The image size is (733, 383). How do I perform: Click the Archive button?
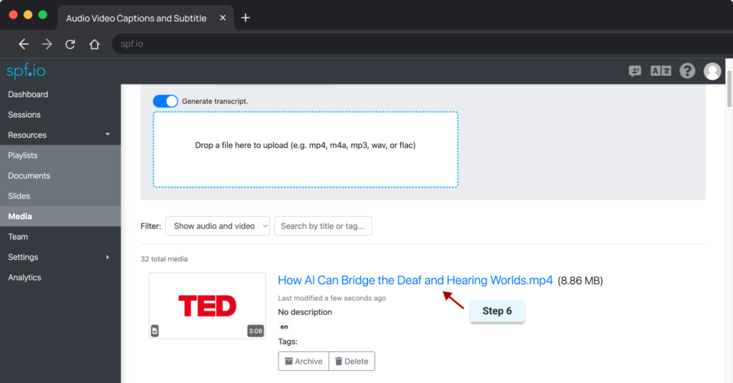(x=304, y=362)
